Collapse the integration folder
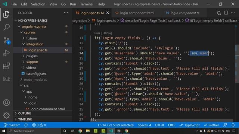The height and width of the screenshot is (134, 239). [x=23, y=44]
